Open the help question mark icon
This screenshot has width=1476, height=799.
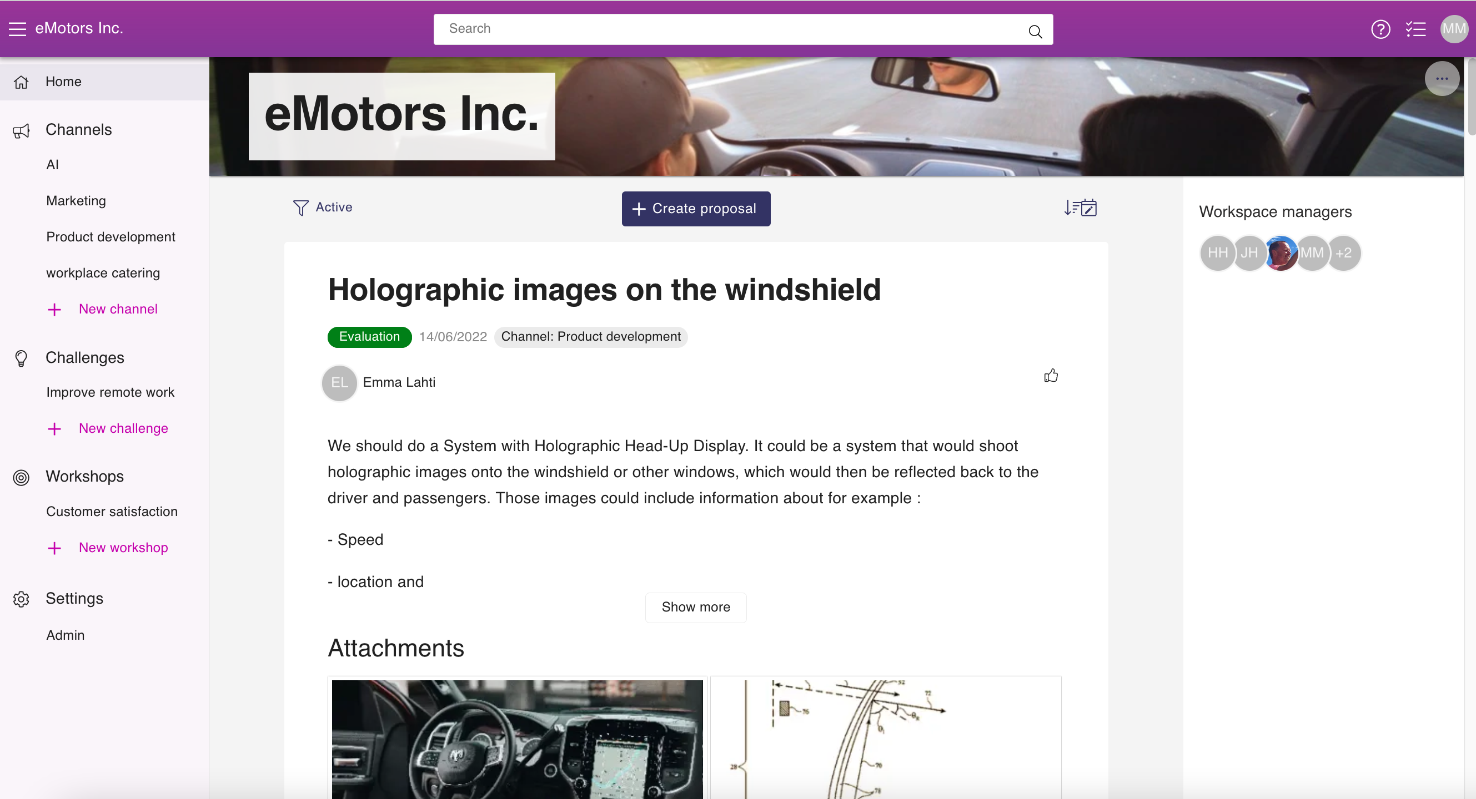click(1380, 29)
